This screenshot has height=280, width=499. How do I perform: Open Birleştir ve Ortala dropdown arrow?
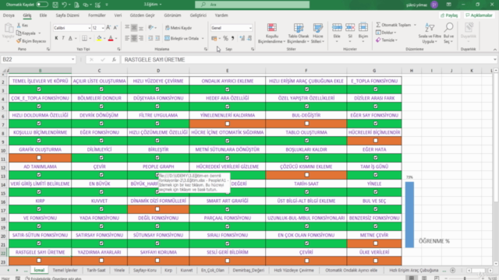(203, 38)
